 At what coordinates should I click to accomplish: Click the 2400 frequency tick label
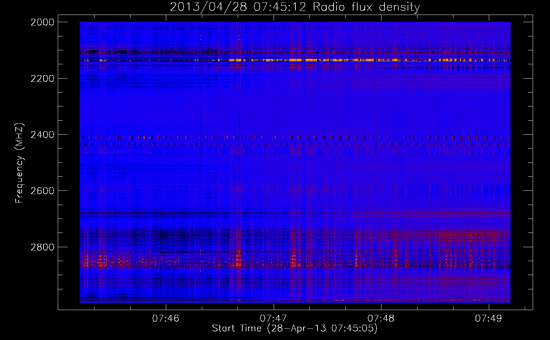[x=42, y=135]
